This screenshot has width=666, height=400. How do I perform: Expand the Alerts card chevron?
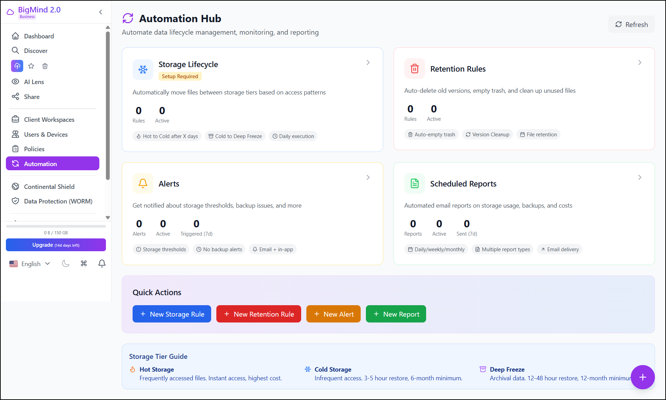368,178
